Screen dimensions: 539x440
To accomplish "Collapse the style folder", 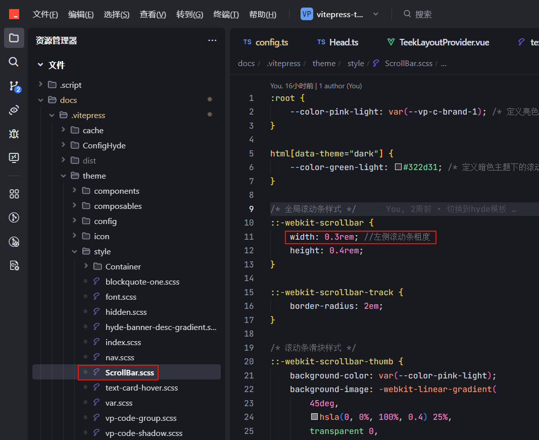I will (x=75, y=251).
